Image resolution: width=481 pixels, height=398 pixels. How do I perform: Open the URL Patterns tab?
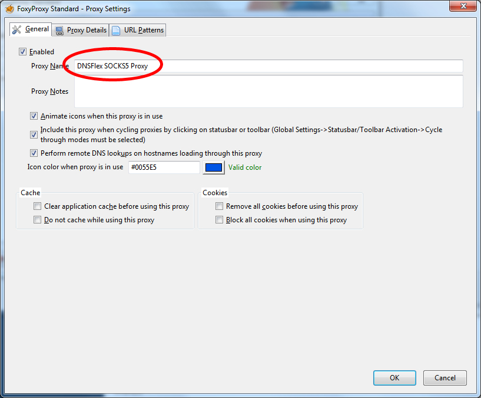coord(138,30)
